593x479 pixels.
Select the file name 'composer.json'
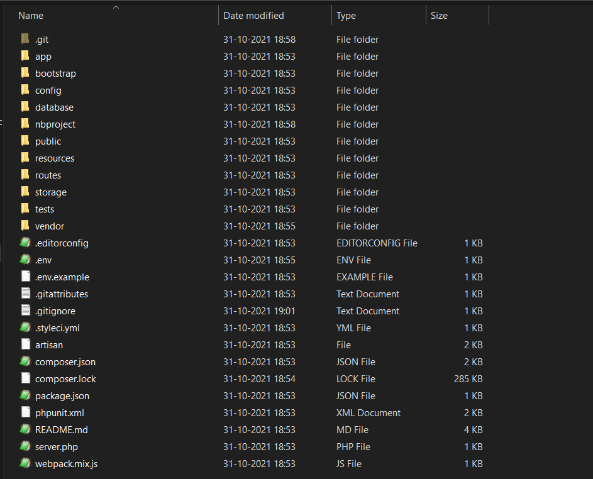point(65,362)
